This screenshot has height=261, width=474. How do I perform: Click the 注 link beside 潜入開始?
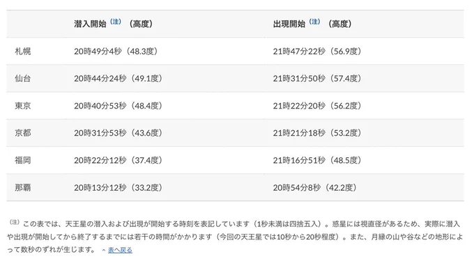116,22
